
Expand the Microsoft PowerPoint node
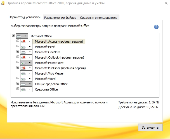click(x=18, y=62)
